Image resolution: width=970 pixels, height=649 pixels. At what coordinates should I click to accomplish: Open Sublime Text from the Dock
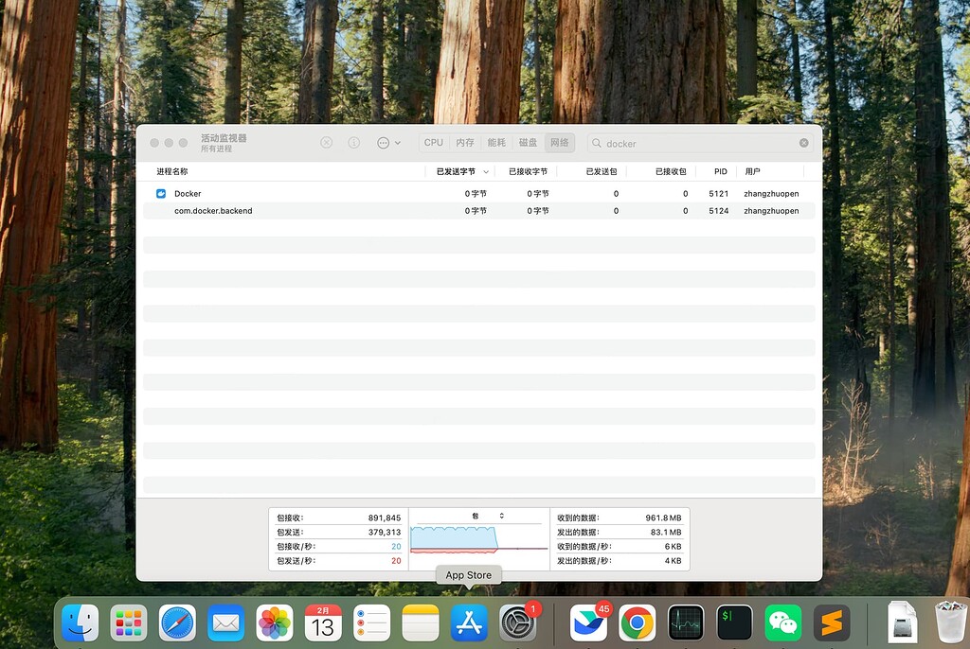(x=831, y=622)
